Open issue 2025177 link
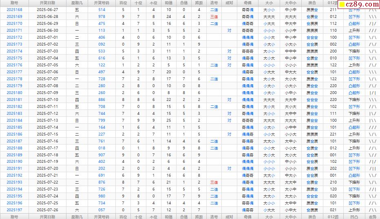The image size is (380, 219). [14, 72]
